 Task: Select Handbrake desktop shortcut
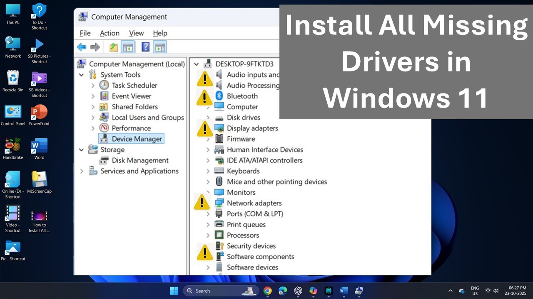click(13, 149)
